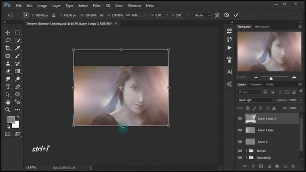Select the Eraser tool
Viewport: 306px width, 172px height.
(8, 71)
